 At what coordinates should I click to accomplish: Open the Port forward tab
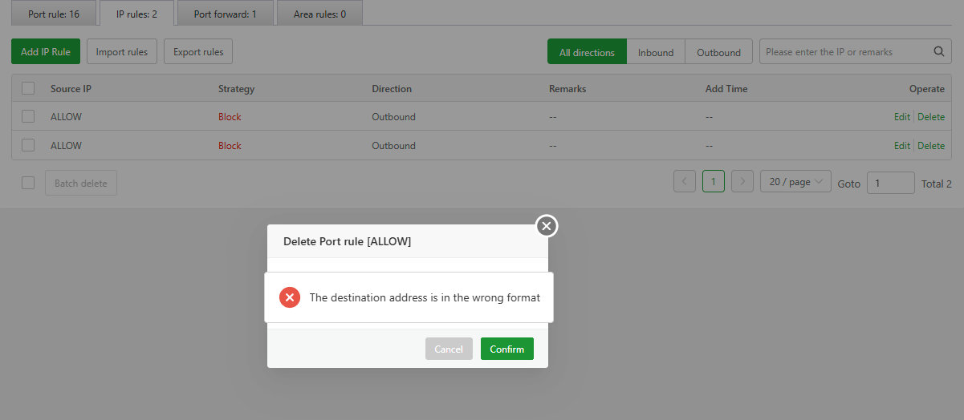[225, 14]
